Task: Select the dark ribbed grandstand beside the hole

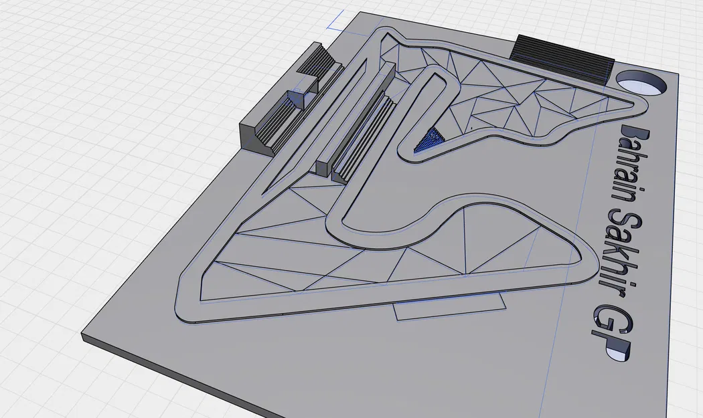Action: [x=561, y=59]
